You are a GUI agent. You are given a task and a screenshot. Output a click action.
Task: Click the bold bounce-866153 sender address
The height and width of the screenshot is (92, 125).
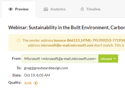point(89,40)
